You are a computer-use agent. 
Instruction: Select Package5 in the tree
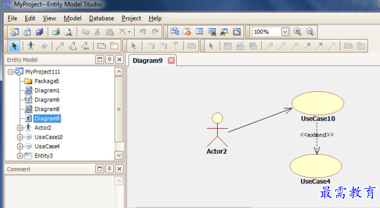[46, 81]
